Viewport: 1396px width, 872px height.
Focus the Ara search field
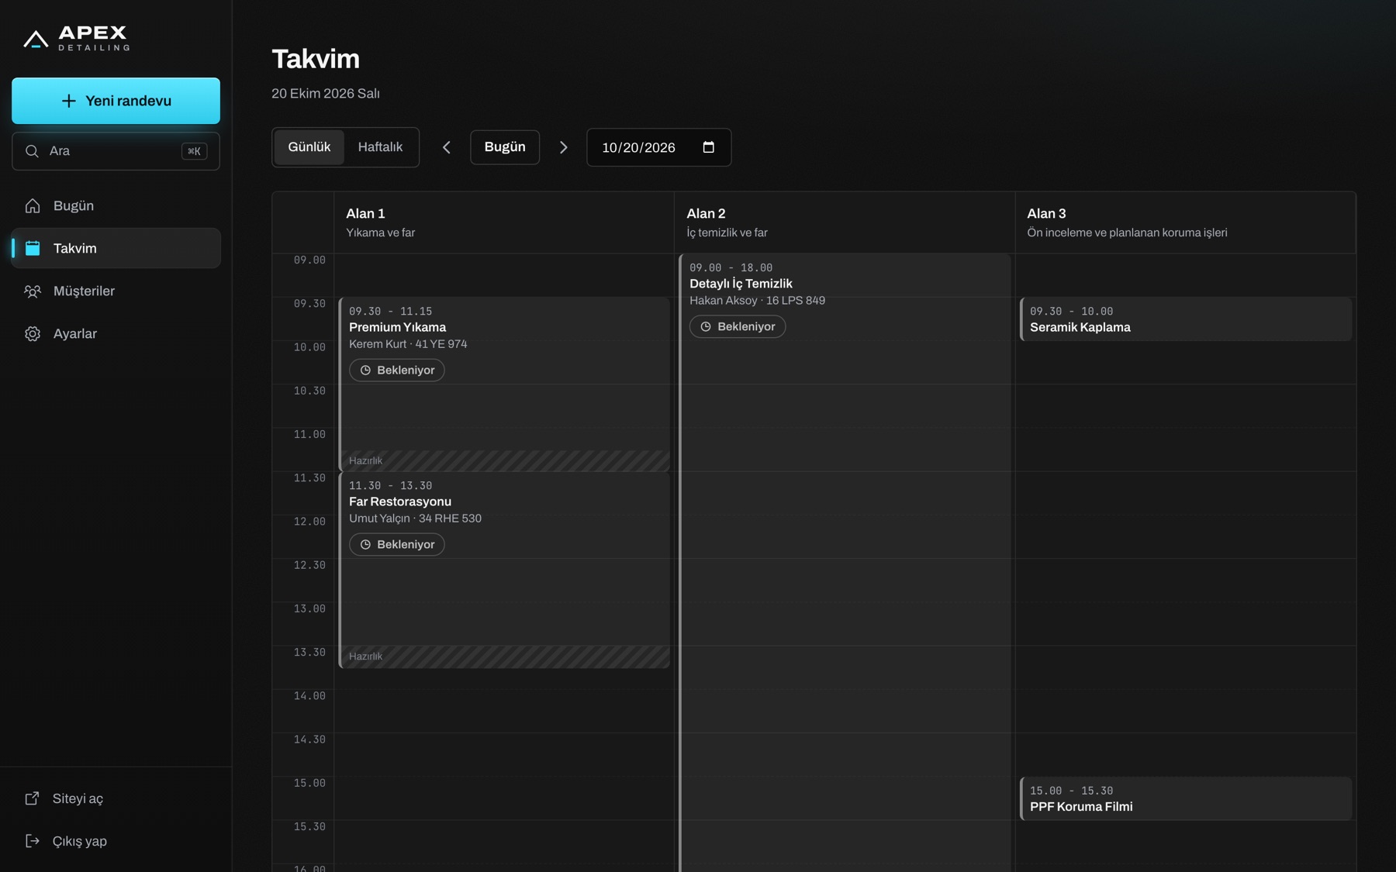click(116, 151)
